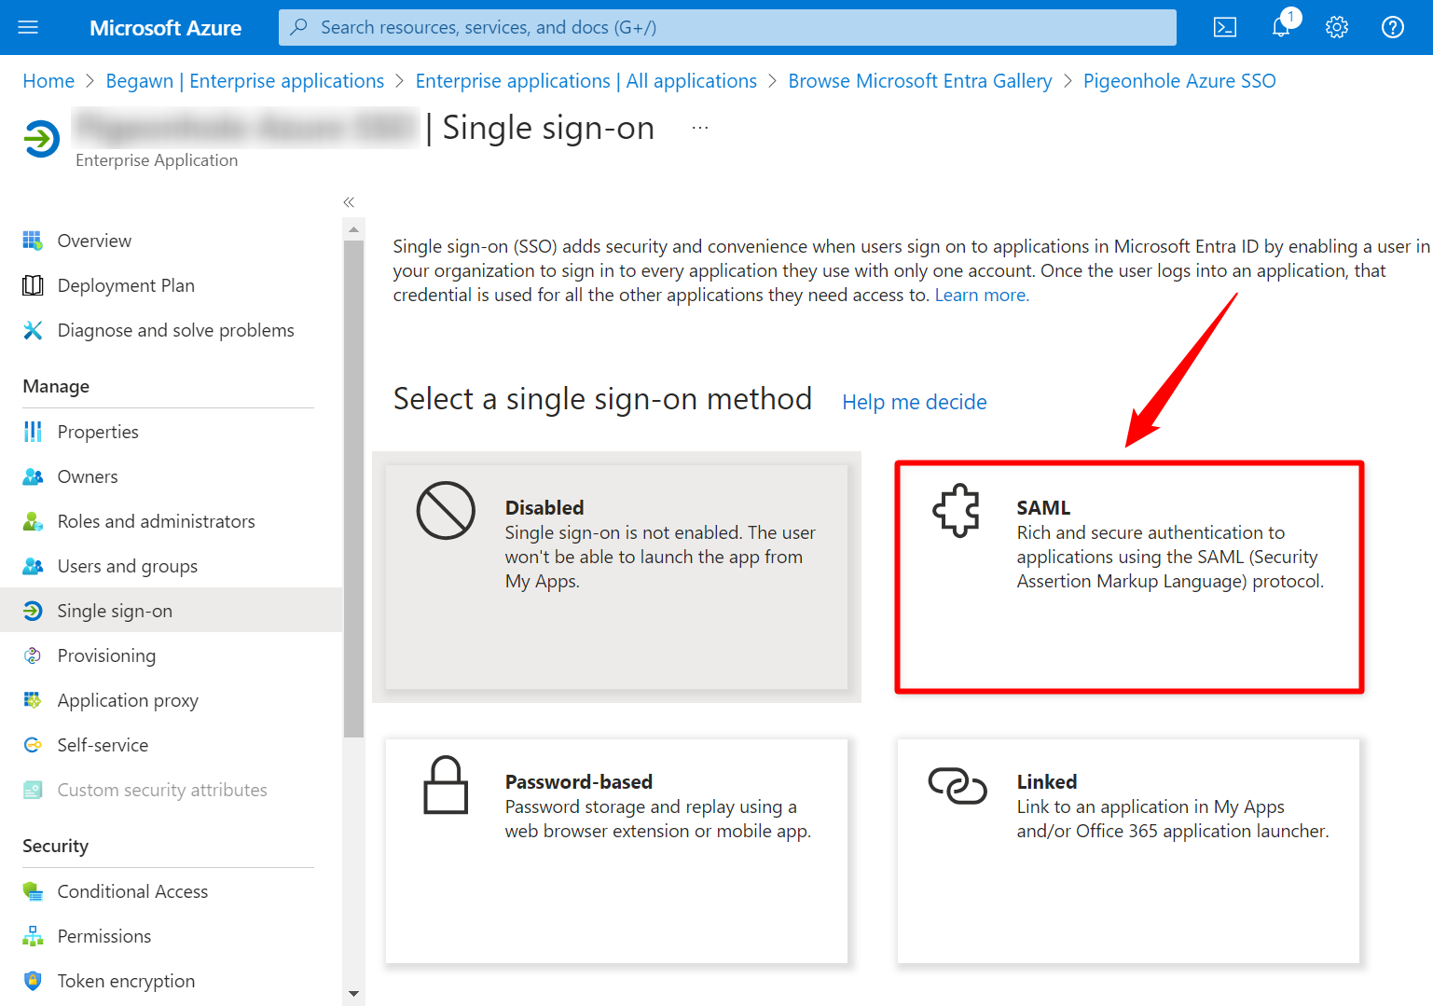Viewport: 1433px width, 1006px height.
Task: Select Single sign-on menu item
Action: [x=172, y=611]
